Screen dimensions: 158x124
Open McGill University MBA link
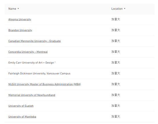(44, 84)
